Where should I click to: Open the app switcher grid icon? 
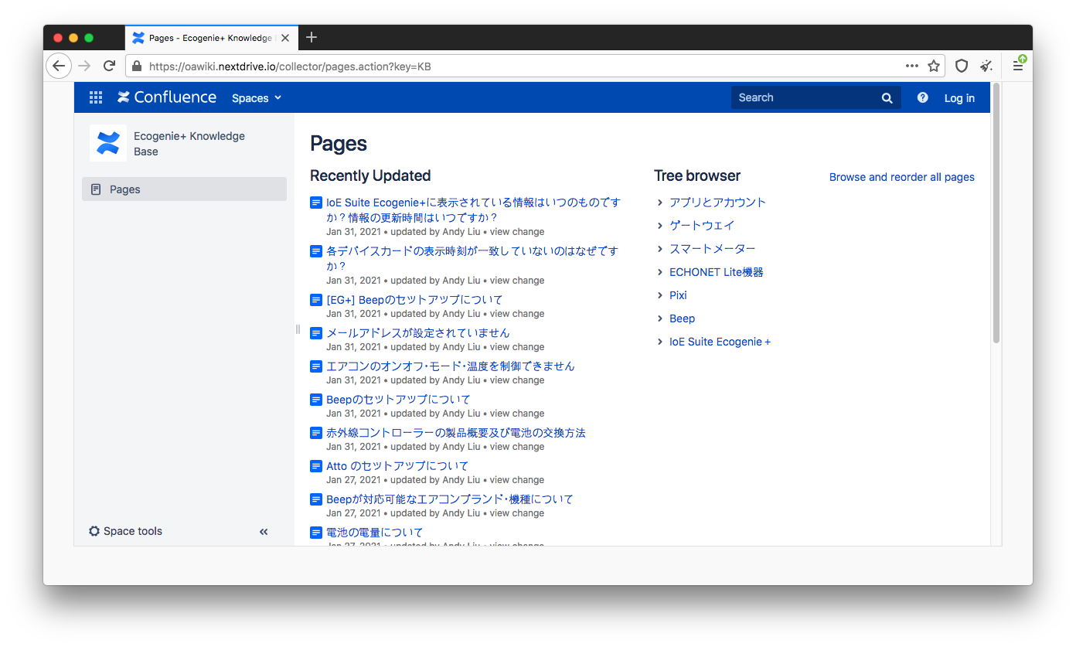click(96, 97)
